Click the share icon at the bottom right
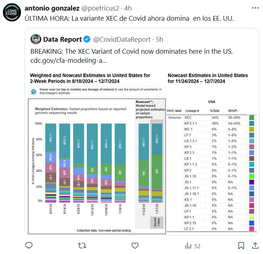 pos(253,246)
